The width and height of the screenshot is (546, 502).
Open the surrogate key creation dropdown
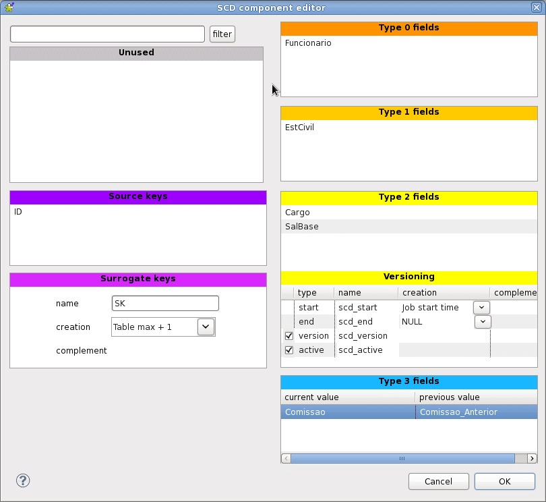pyautogui.click(x=206, y=327)
